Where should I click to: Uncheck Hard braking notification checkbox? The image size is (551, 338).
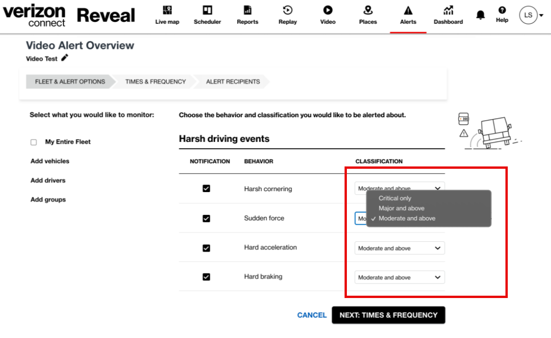206,277
